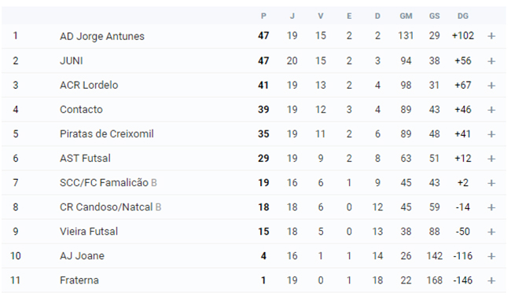This screenshot has width=511, height=300.
Task: Click the J games played header
Action: (x=292, y=16)
